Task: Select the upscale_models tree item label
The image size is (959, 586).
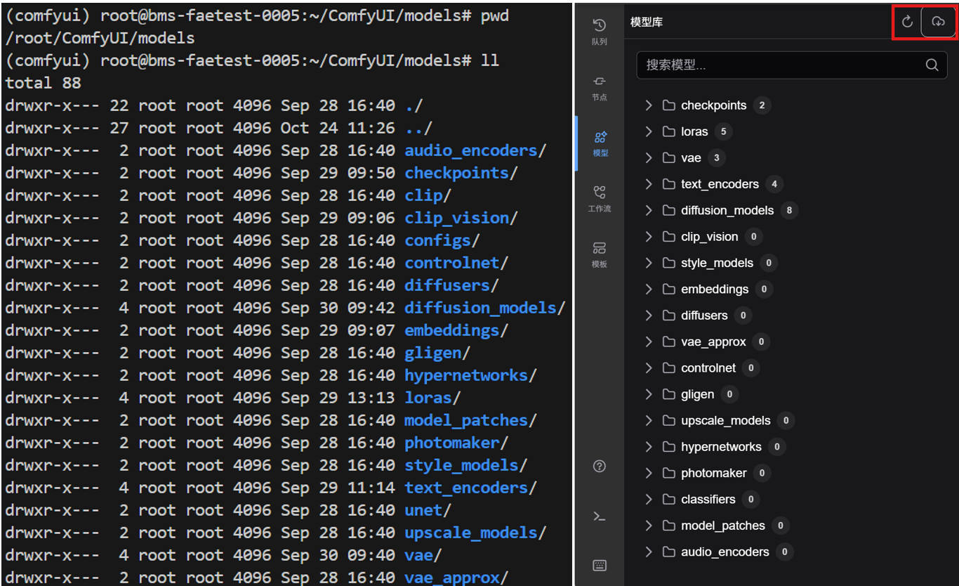Action: click(726, 420)
